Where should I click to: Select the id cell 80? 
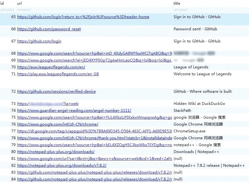13,152
